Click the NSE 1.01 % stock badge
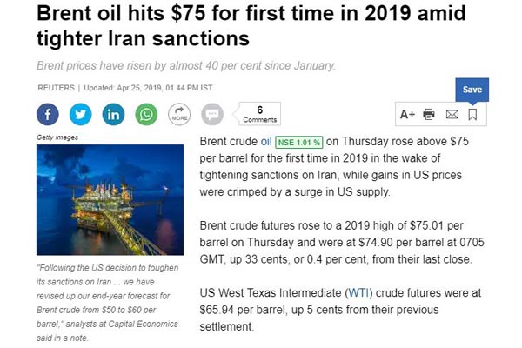This screenshot has width=522, height=348. click(299, 143)
